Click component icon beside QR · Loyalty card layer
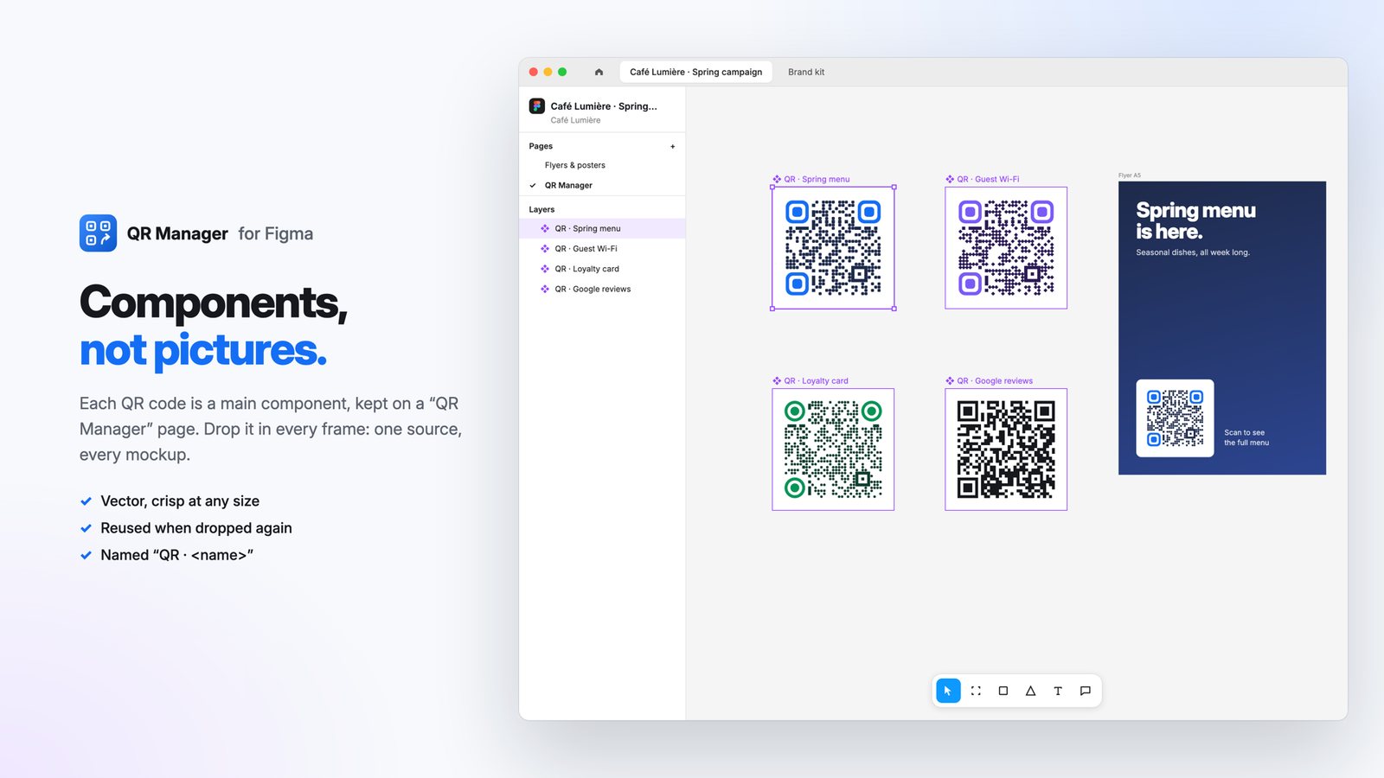 (545, 269)
